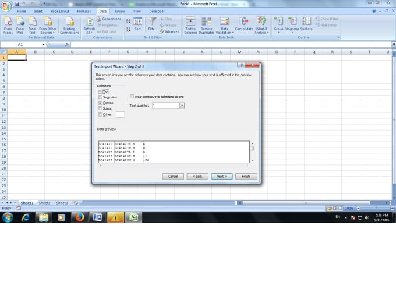Click the From Access import icon

[8, 25]
